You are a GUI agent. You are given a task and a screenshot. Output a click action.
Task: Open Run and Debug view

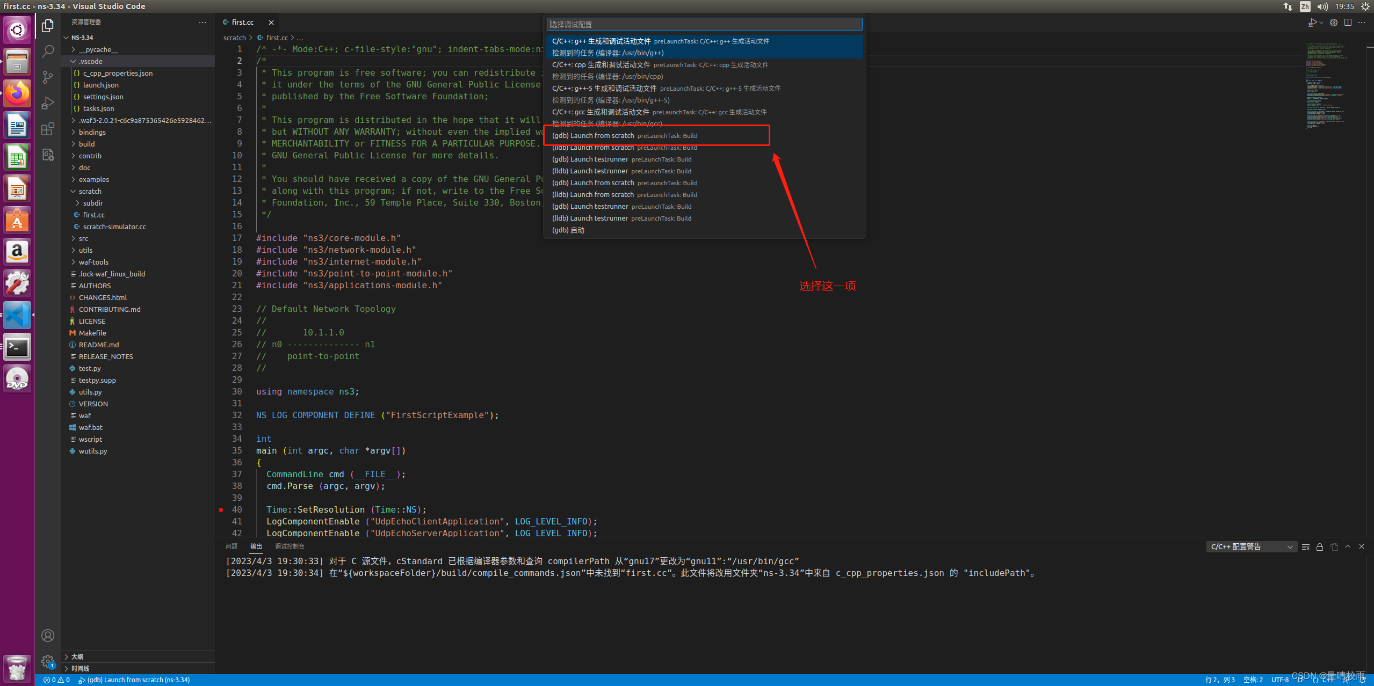pos(48,103)
